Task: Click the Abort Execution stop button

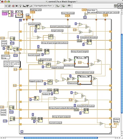Action: tap(13, 6)
